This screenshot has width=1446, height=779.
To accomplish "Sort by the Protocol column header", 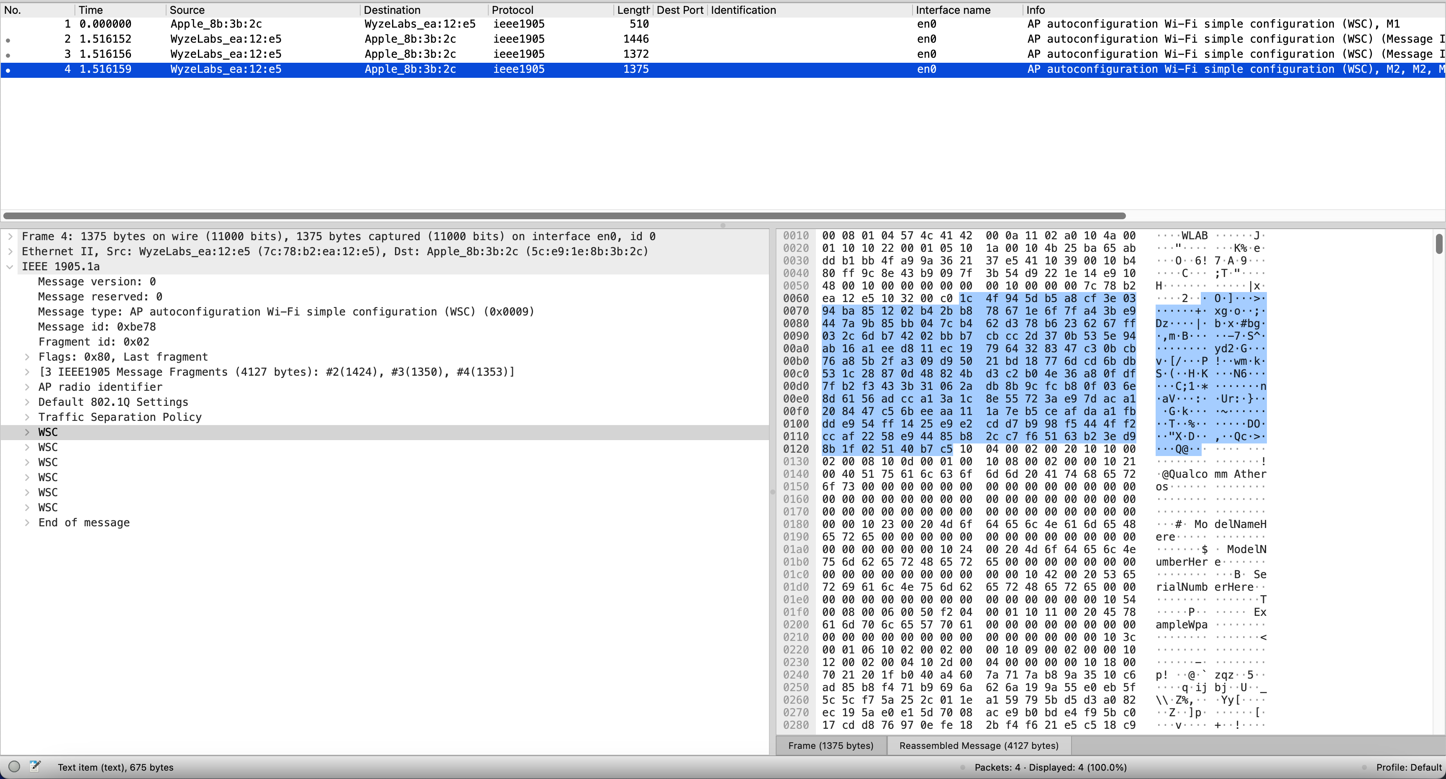I will [x=551, y=10].
